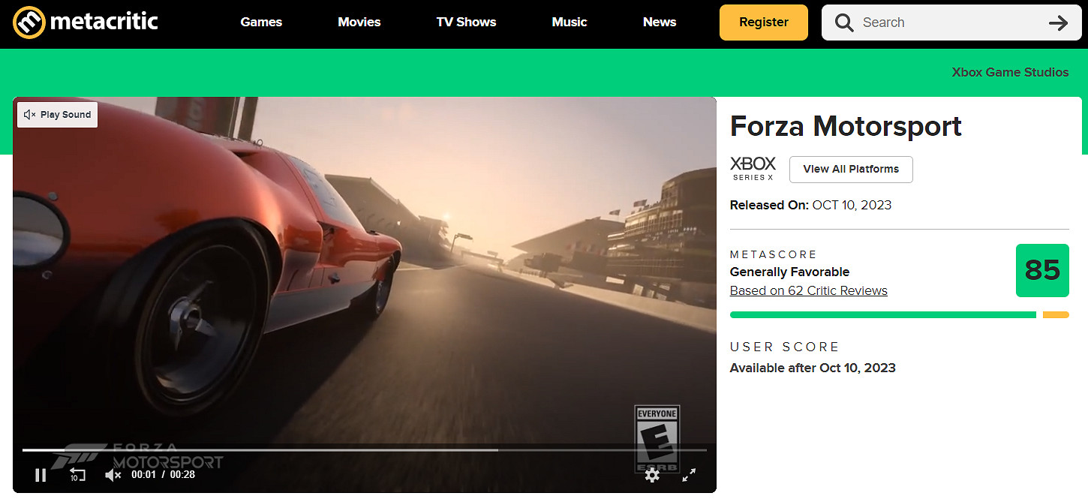Screen dimensions: 1088x499
Task: Go to the News section
Action: pyautogui.click(x=660, y=23)
